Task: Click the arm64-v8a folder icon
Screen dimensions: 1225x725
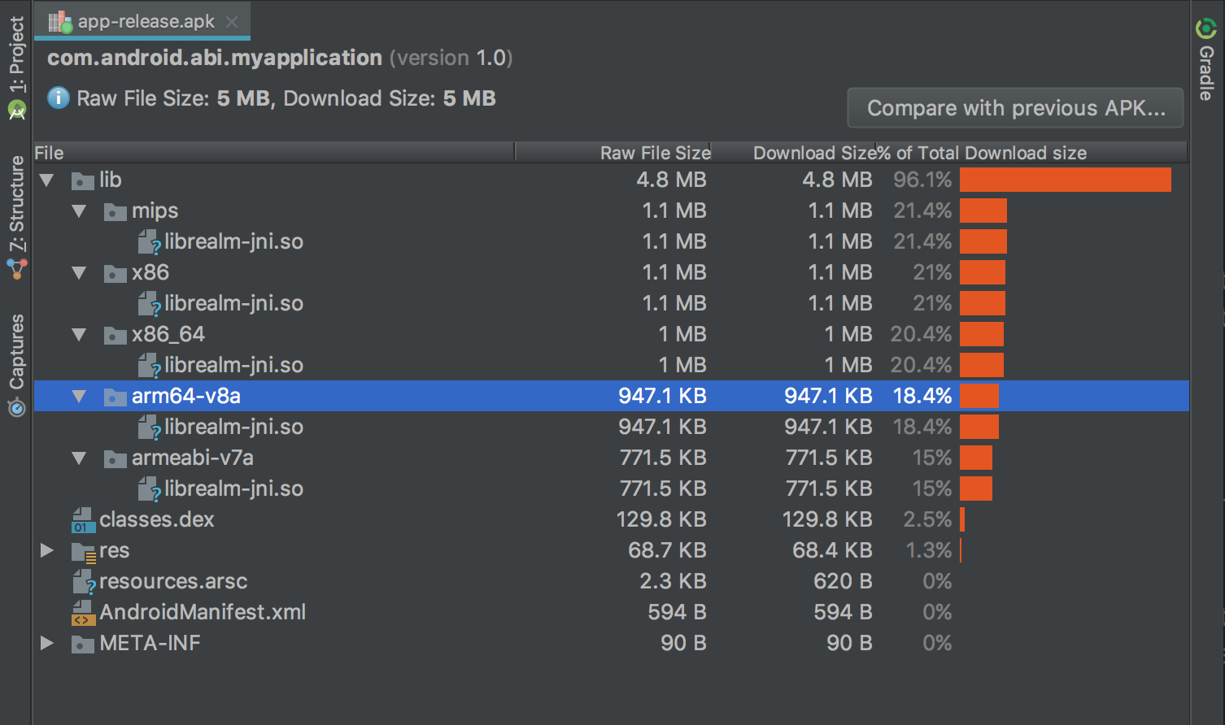Action: point(116,397)
